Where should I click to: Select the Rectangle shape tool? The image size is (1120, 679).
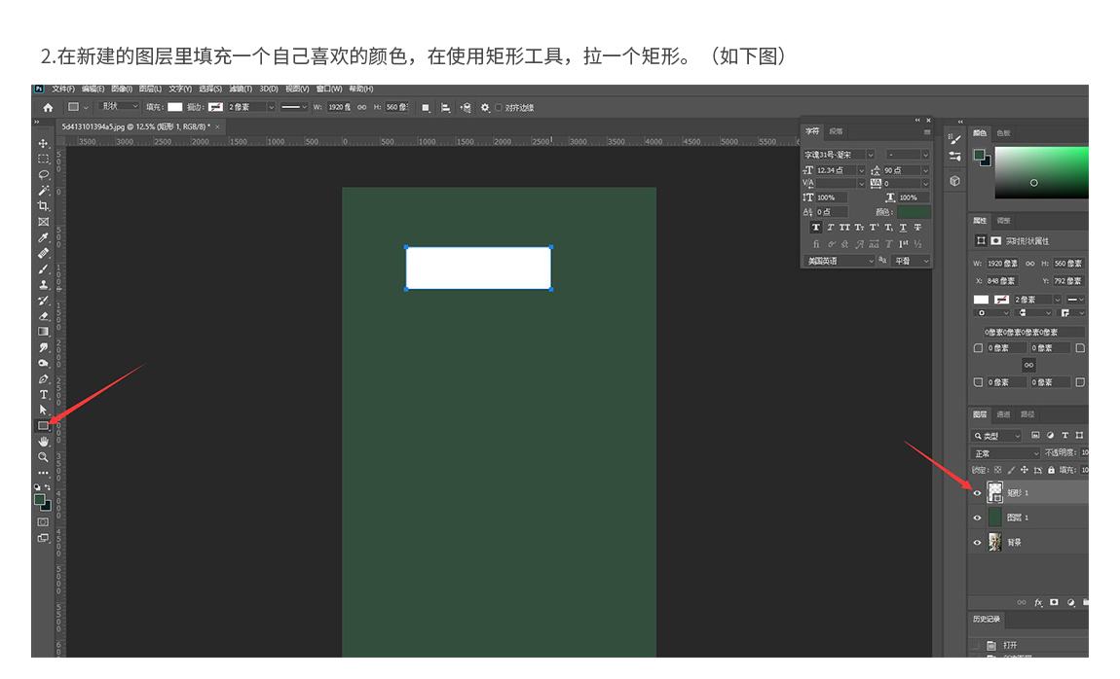click(43, 425)
